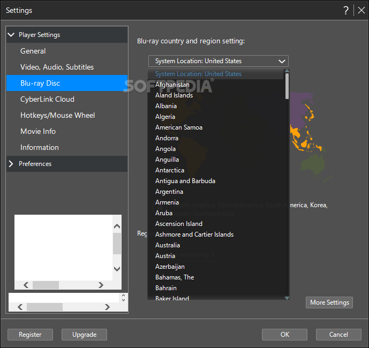This screenshot has height=348, width=369.
Task: Click More Settings button
Action: (x=329, y=302)
